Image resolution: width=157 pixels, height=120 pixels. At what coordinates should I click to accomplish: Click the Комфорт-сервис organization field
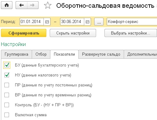[132, 22]
